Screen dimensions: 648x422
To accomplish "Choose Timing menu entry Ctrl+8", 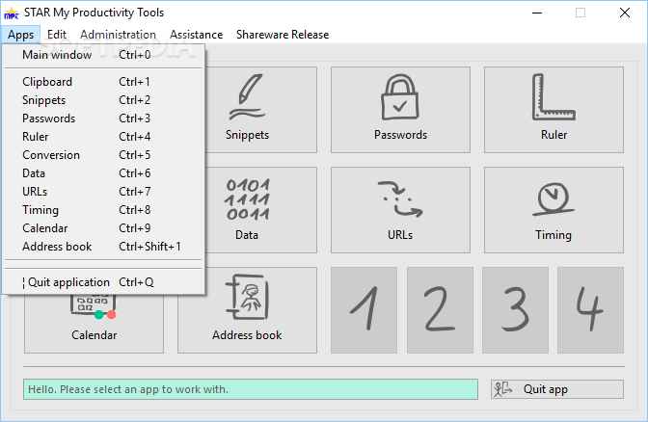I will [x=103, y=210].
